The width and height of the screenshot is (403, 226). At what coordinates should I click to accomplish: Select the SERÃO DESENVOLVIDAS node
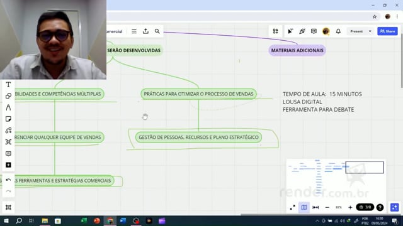(134, 50)
